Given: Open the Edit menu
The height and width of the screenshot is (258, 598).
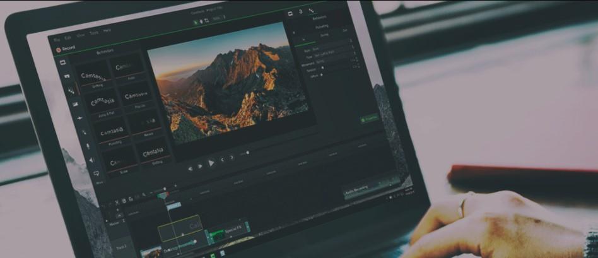Looking at the screenshot, I should click(68, 38).
